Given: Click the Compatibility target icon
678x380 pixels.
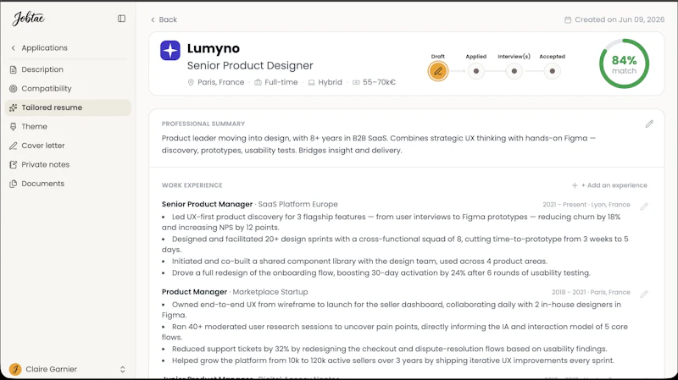Looking at the screenshot, I should coord(14,89).
